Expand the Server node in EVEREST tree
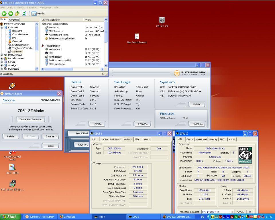The width and height of the screenshot is (275, 220). point(2,62)
